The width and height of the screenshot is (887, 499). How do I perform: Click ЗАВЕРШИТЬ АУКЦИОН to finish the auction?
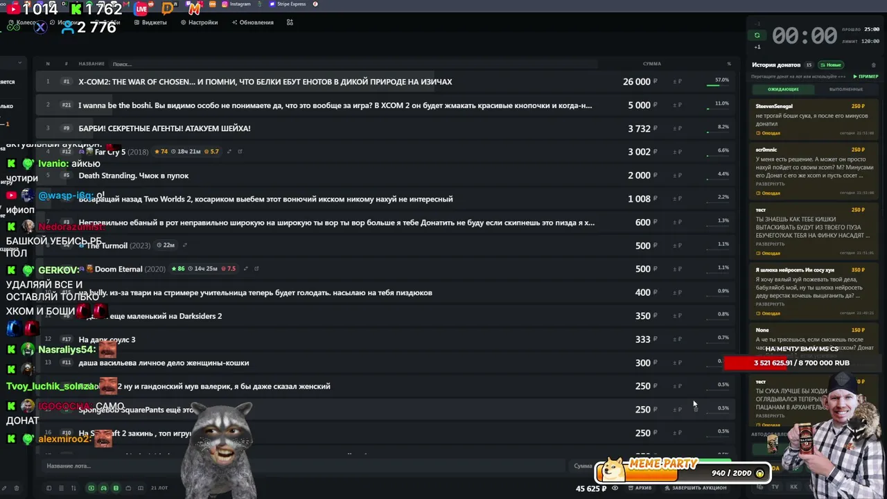695,488
